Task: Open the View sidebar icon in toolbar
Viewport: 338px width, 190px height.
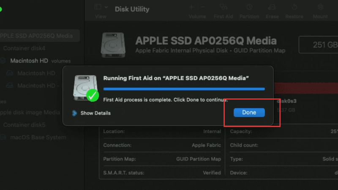Action: [x=98, y=7]
